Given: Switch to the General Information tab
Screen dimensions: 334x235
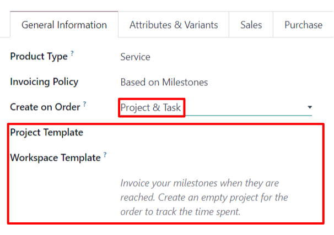Looking at the screenshot, I should (64, 25).
